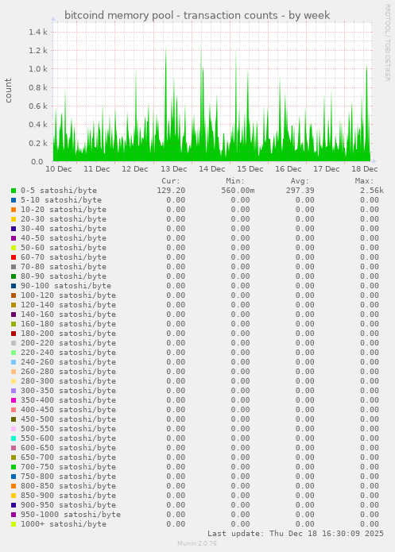Click the '900-950 satoshi/byte' legend label
395x552 pixels.
[68, 505]
